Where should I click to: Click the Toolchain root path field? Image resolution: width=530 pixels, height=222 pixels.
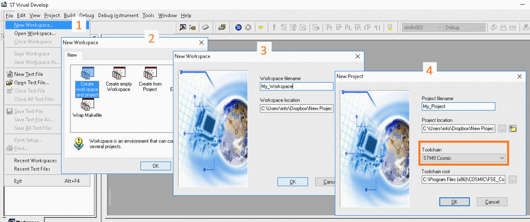coord(463,180)
